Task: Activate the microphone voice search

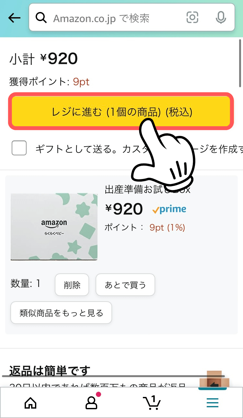Action: [221, 18]
